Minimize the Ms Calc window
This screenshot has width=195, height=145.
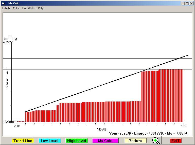[183, 3]
